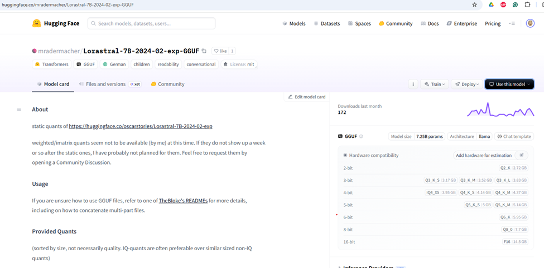
Task: Go to Models in top navigation
Action: coord(293,23)
